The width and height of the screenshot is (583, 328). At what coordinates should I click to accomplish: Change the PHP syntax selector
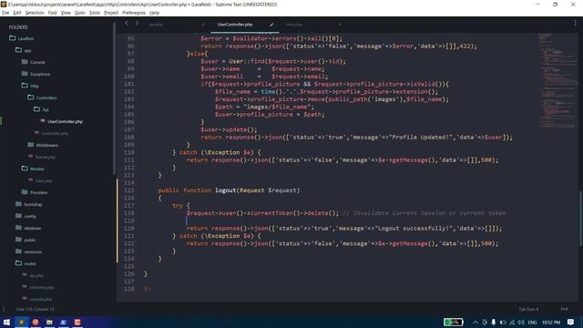point(565,310)
